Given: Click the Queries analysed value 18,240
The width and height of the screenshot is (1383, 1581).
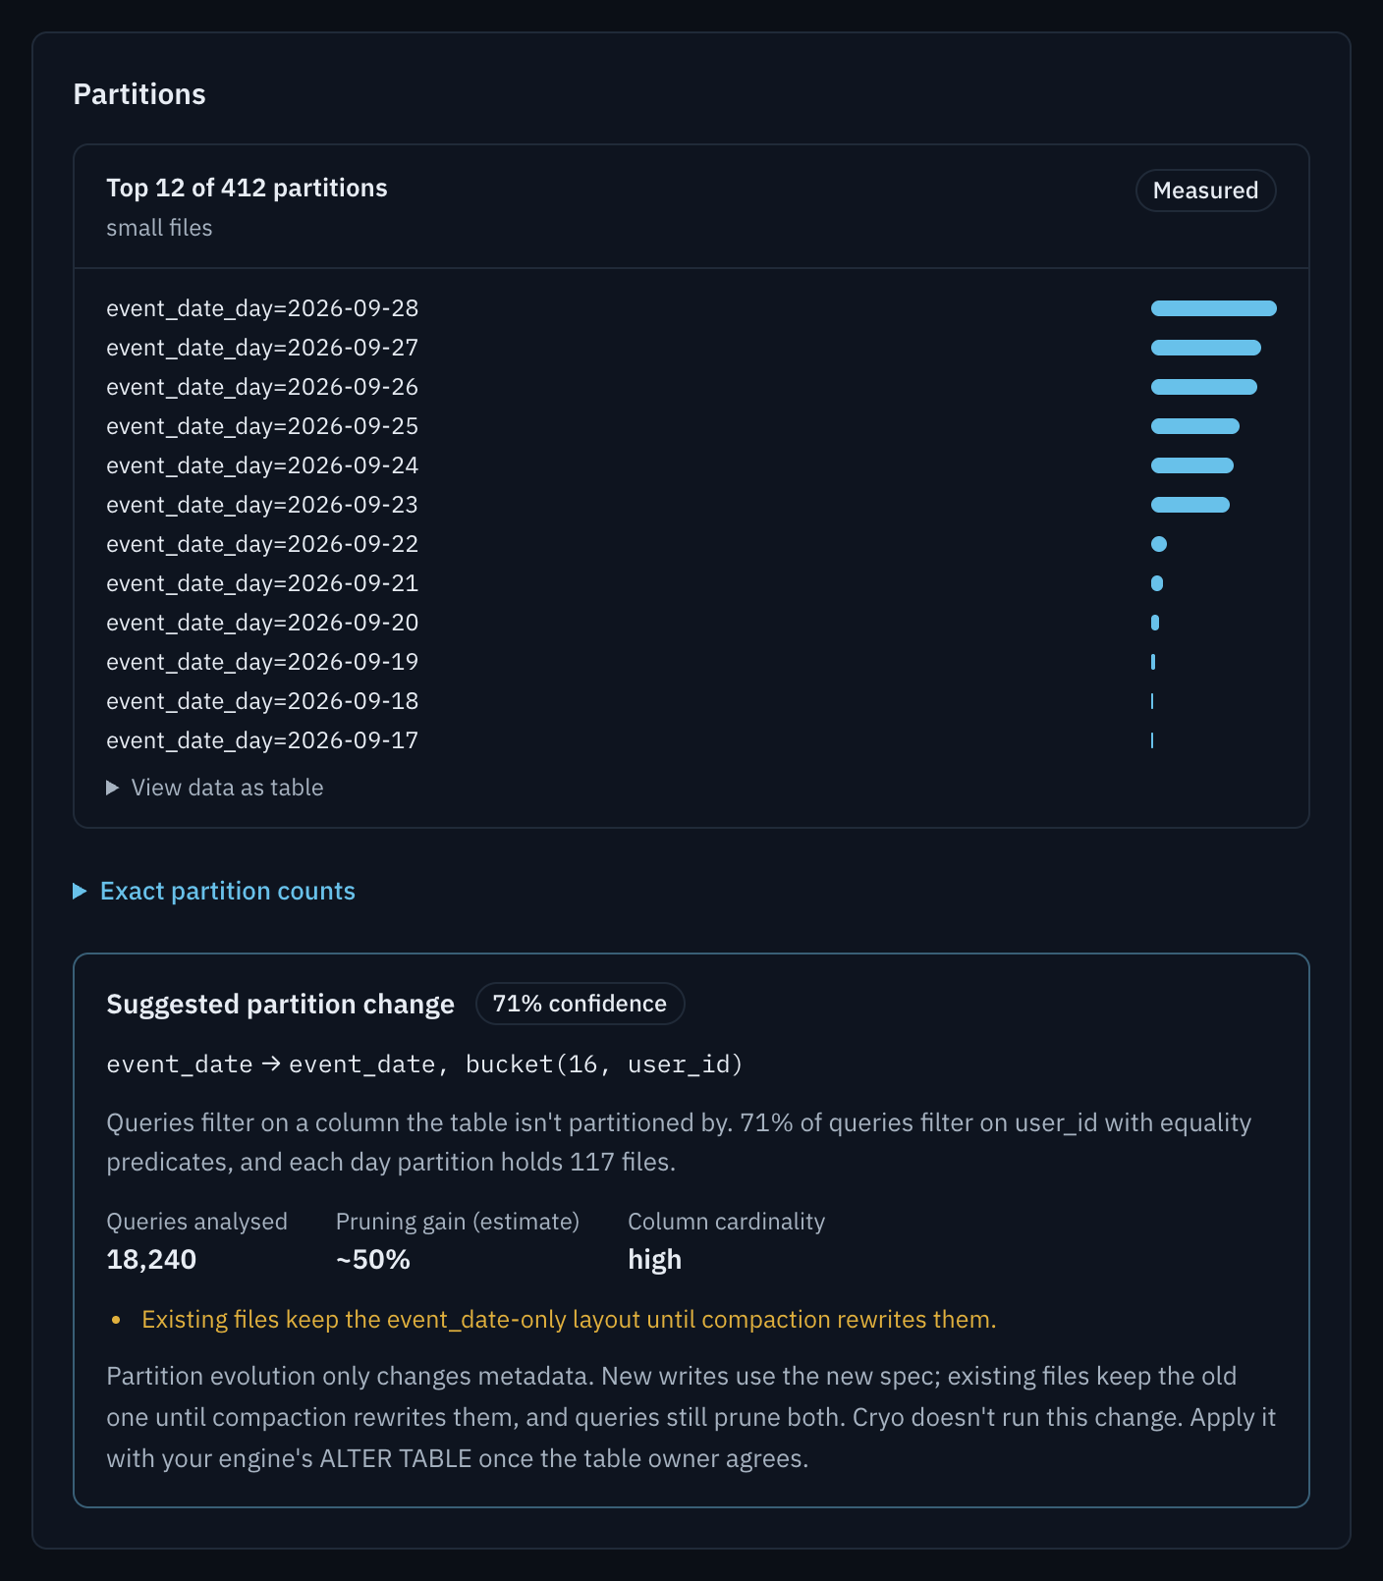Looking at the screenshot, I should 151,1259.
